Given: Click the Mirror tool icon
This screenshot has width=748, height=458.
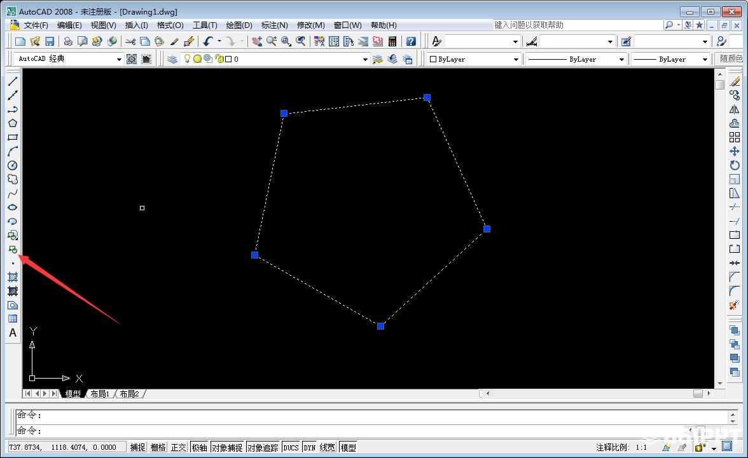Looking at the screenshot, I should (735, 110).
